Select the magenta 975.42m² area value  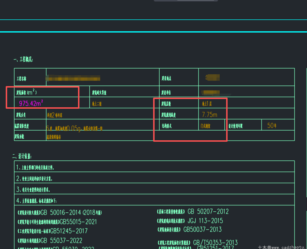(31, 103)
